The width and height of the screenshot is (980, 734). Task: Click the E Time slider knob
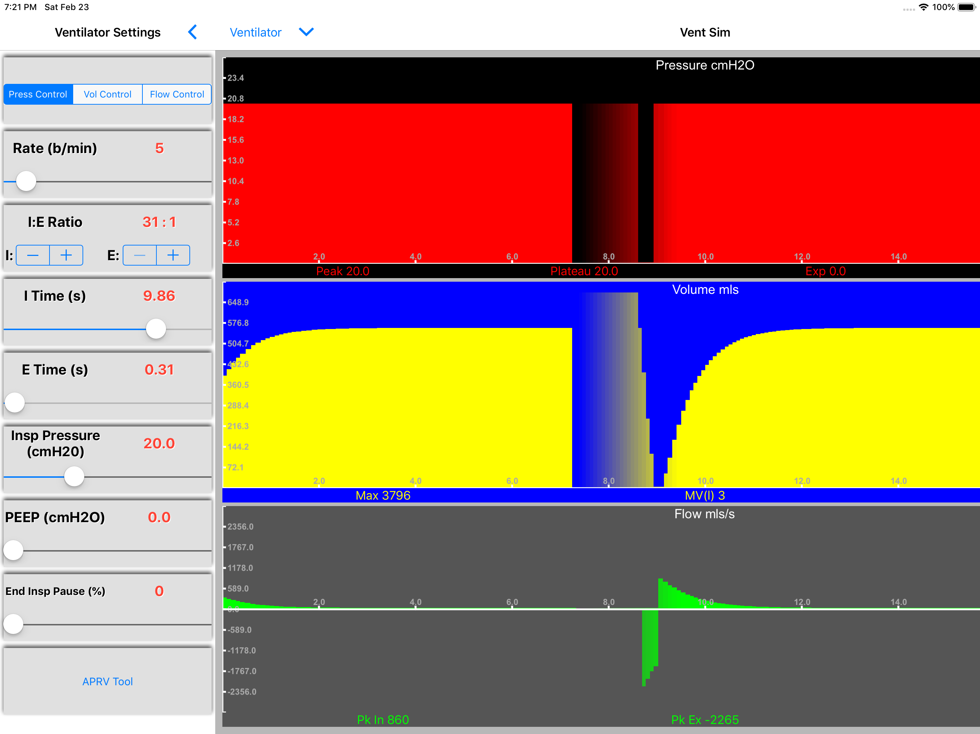point(15,403)
